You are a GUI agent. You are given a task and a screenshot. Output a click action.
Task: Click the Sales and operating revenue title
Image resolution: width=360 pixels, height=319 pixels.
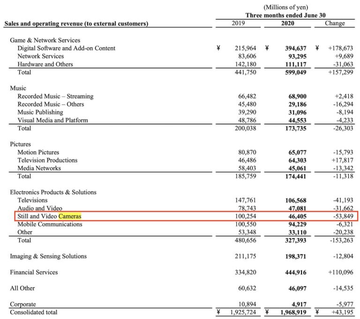click(x=76, y=23)
